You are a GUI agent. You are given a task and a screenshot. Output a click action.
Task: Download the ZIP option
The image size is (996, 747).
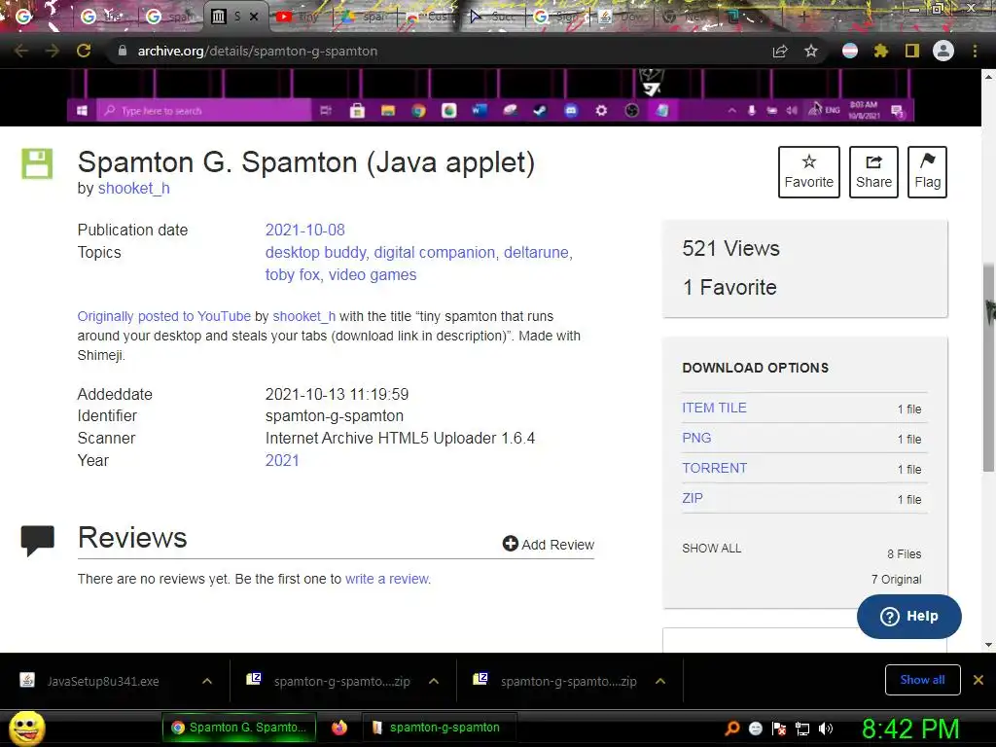[x=693, y=498]
